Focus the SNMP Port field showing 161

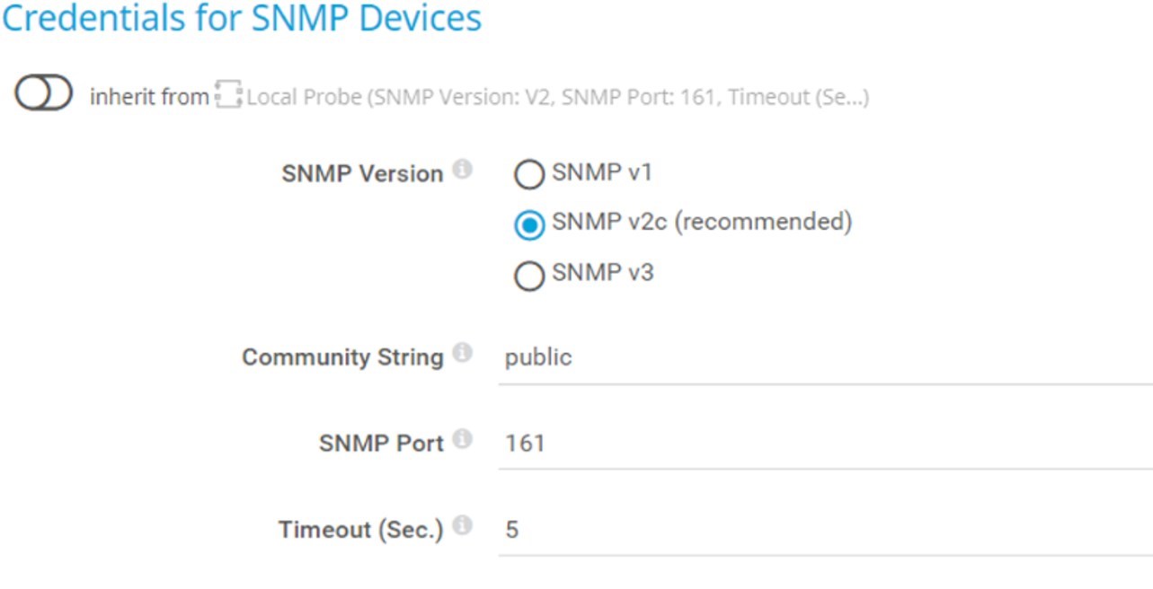[x=825, y=444]
